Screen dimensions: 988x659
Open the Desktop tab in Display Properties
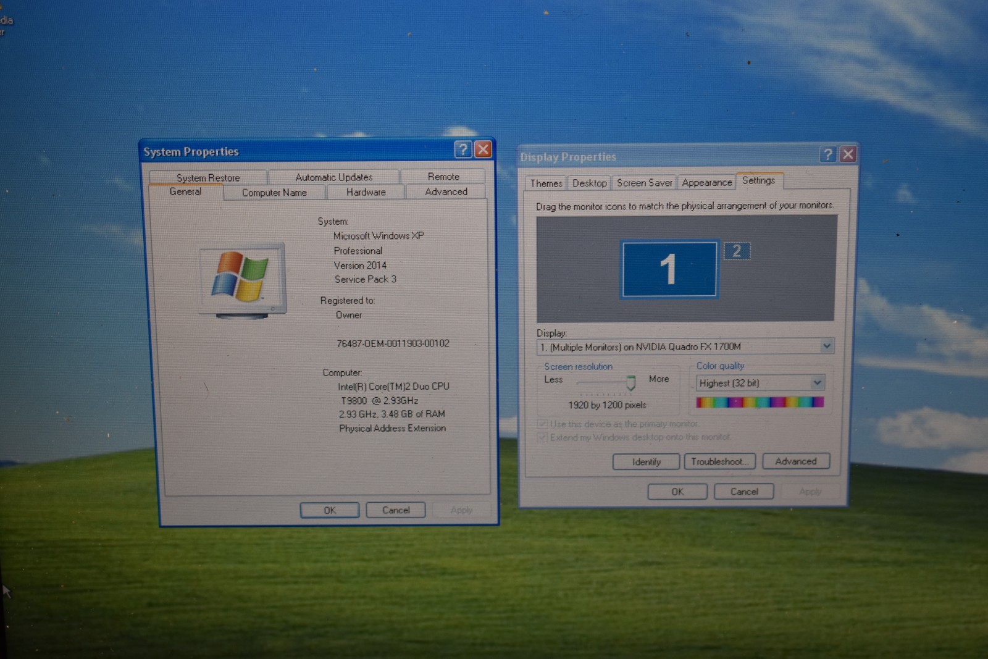[x=589, y=183]
